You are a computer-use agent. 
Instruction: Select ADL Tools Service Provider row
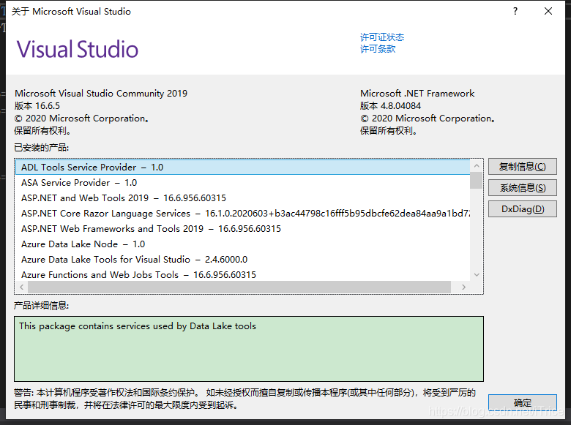click(x=243, y=168)
